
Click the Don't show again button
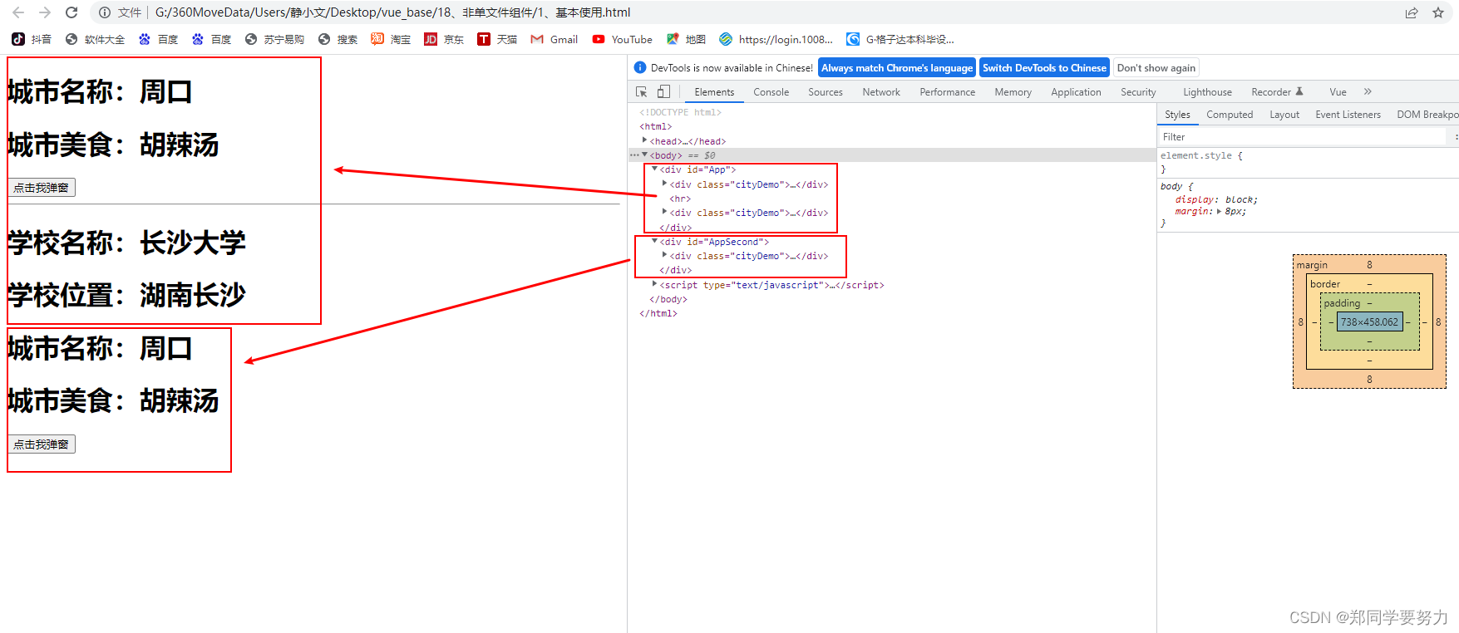click(1156, 68)
